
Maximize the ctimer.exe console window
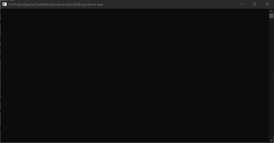[x=254, y=4]
